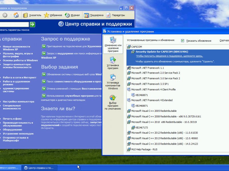Click arrow icon beside Приглашение на подключение
This screenshot has height=171, width=229.
(44, 46)
